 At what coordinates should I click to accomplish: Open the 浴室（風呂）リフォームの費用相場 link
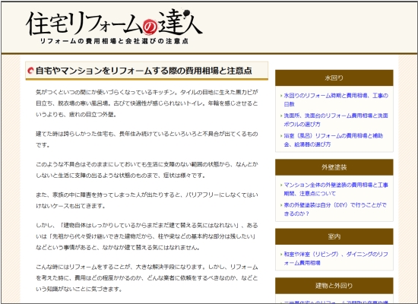click(334, 140)
